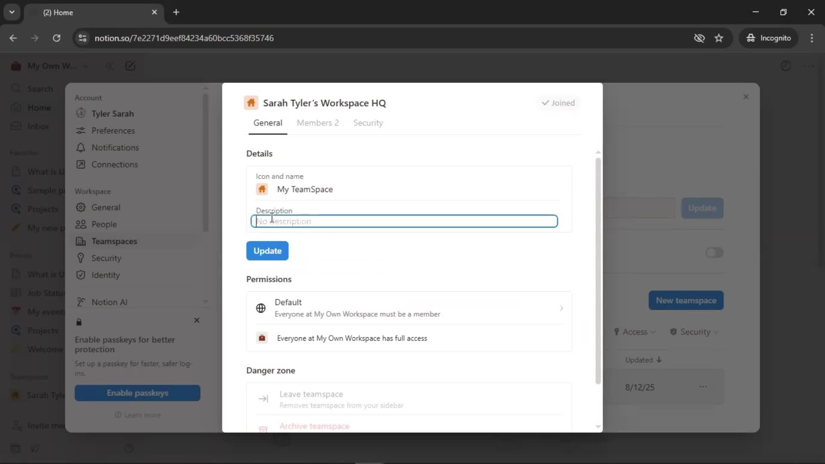
Task: Click the Connections arrow-box icon
Action: 81,165
